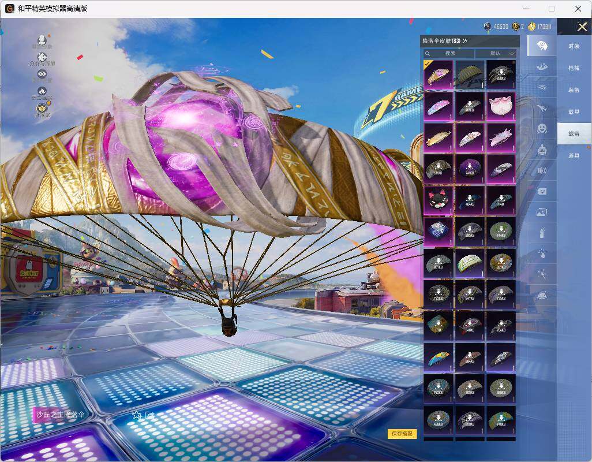592x462 pixels.
Task: Minimize the 和平精英模拟器高清版 window
Action: 526,8
